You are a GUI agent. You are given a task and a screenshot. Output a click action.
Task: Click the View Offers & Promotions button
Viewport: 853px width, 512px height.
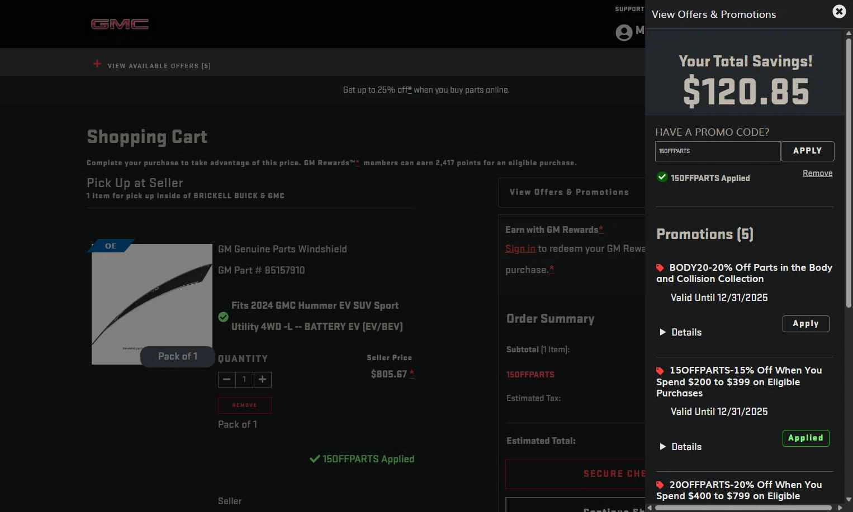[x=571, y=193]
